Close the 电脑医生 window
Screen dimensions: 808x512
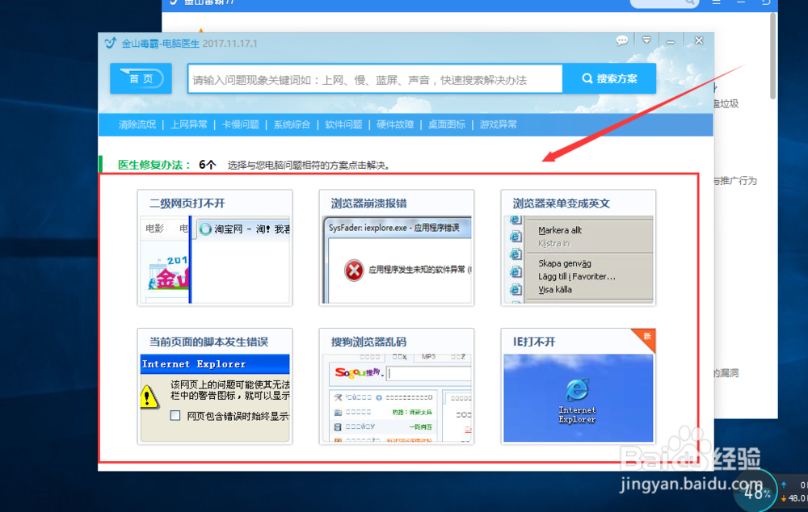tap(699, 40)
